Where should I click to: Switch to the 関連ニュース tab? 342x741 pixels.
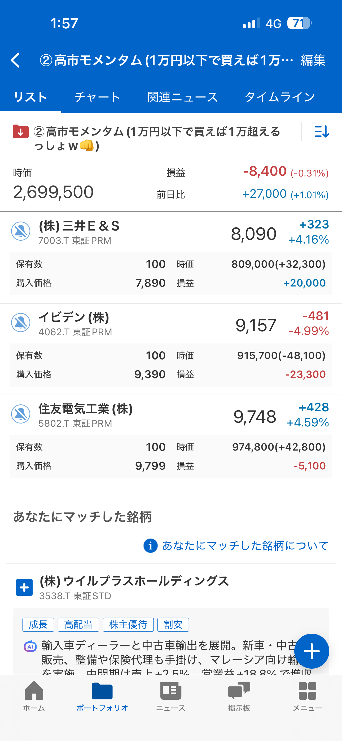click(182, 97)
